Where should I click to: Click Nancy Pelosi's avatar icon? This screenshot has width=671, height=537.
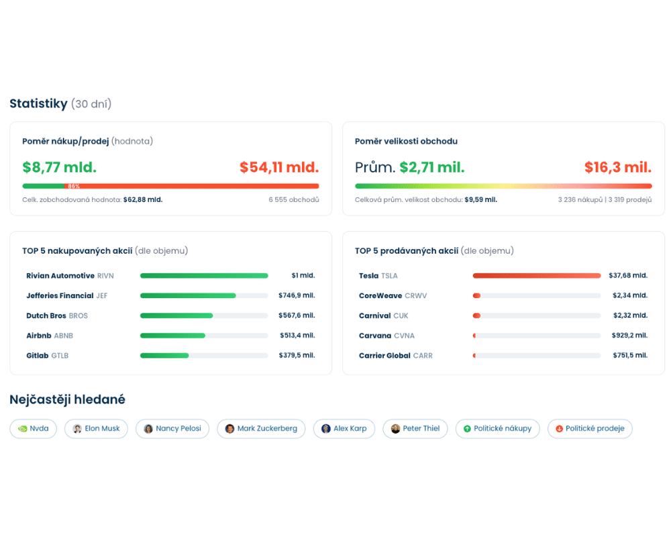(148, 429)
